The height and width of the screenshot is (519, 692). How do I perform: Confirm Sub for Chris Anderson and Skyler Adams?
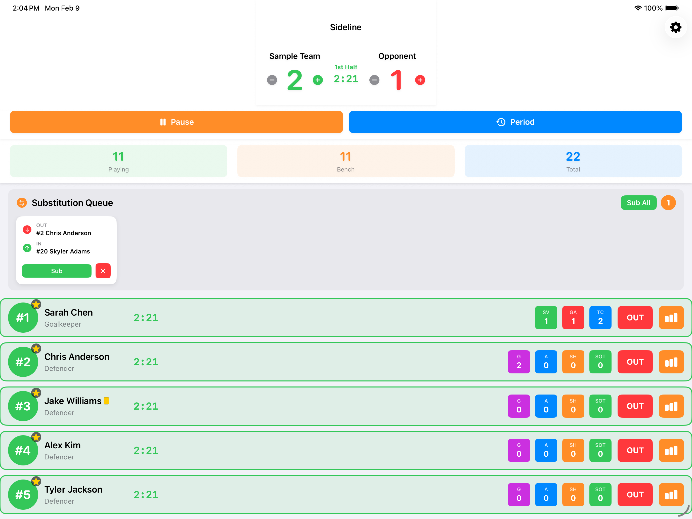click(57, 271)
